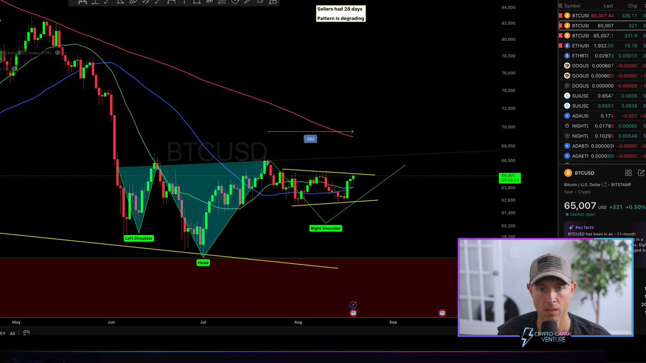The height and width of the screenshot is (363, 646).
Task: Click the SUI coin icon on the 0.6547 row
Action: 567,96
